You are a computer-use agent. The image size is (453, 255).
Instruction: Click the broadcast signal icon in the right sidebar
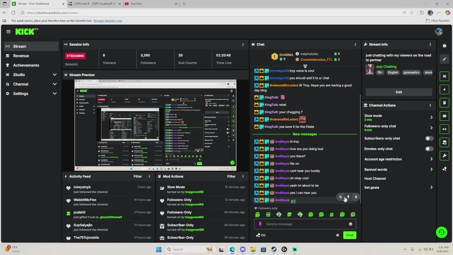click(x=445, y=129)
